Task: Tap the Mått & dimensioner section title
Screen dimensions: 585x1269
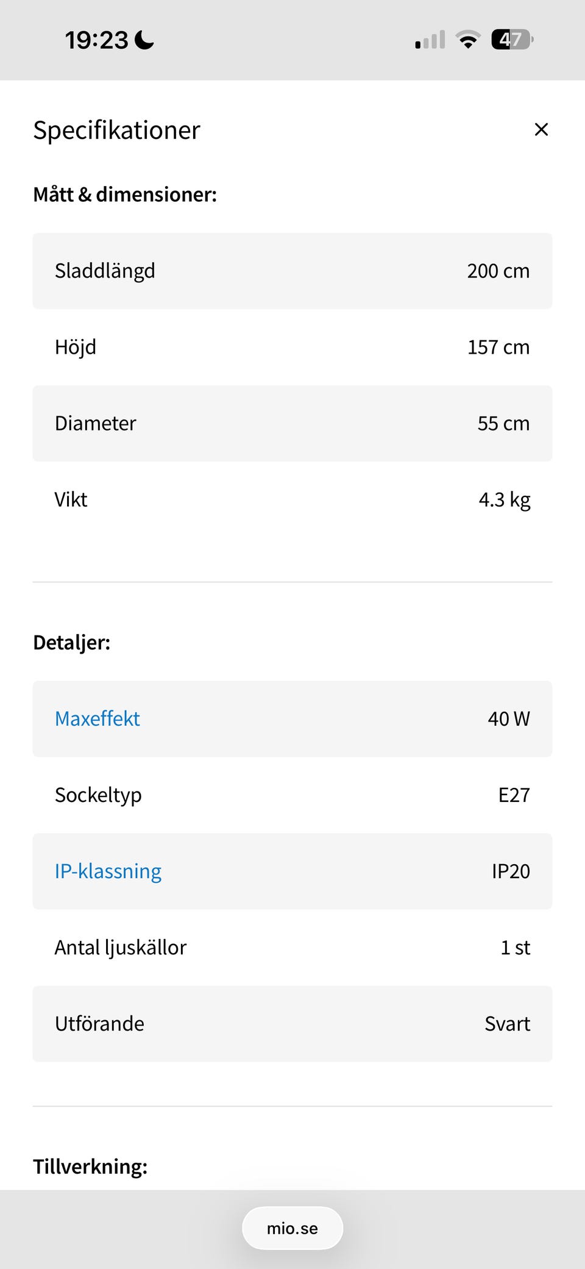Action: pyautogui.click(x=125, y=195)
